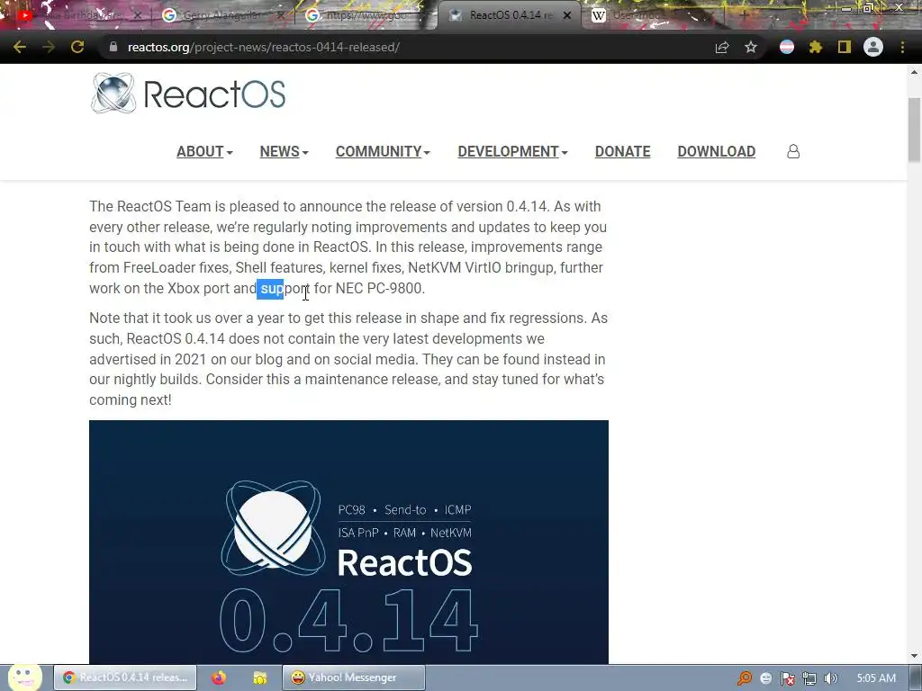
Task: Open the Chrome three-dot menu
Action: point(902,47)
